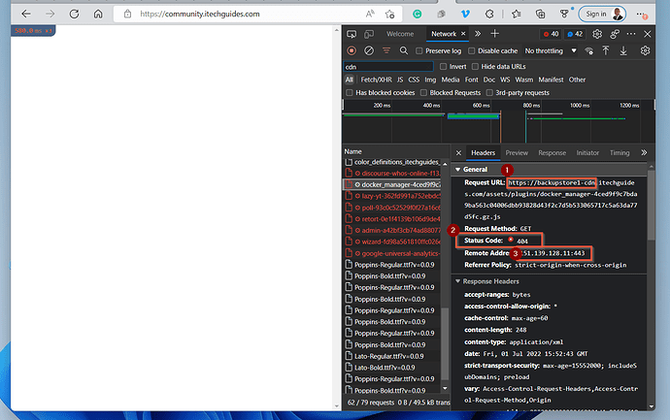
Task: Open the Timing tab of the request
Action: coord(620,153)
